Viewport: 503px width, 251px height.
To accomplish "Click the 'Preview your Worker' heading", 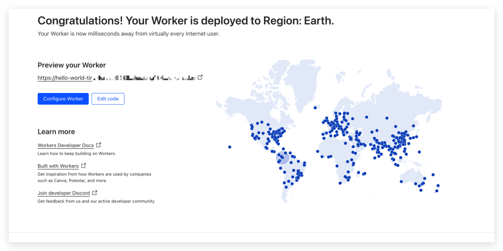I will (x=72, y=66).
